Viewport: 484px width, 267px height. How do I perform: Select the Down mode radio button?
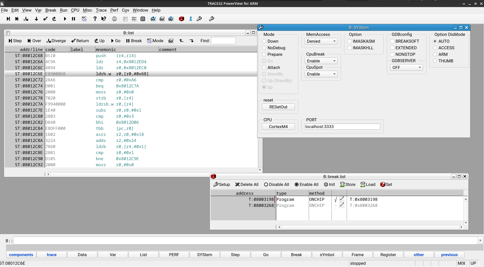click(x=264, y=41)
